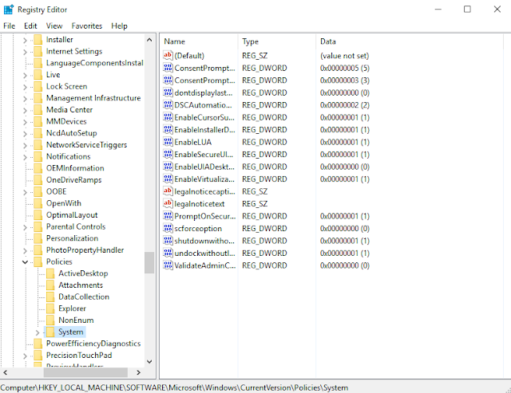
Task: Click the DWORD icon beside scforceoption
Action: coord(168,228)
